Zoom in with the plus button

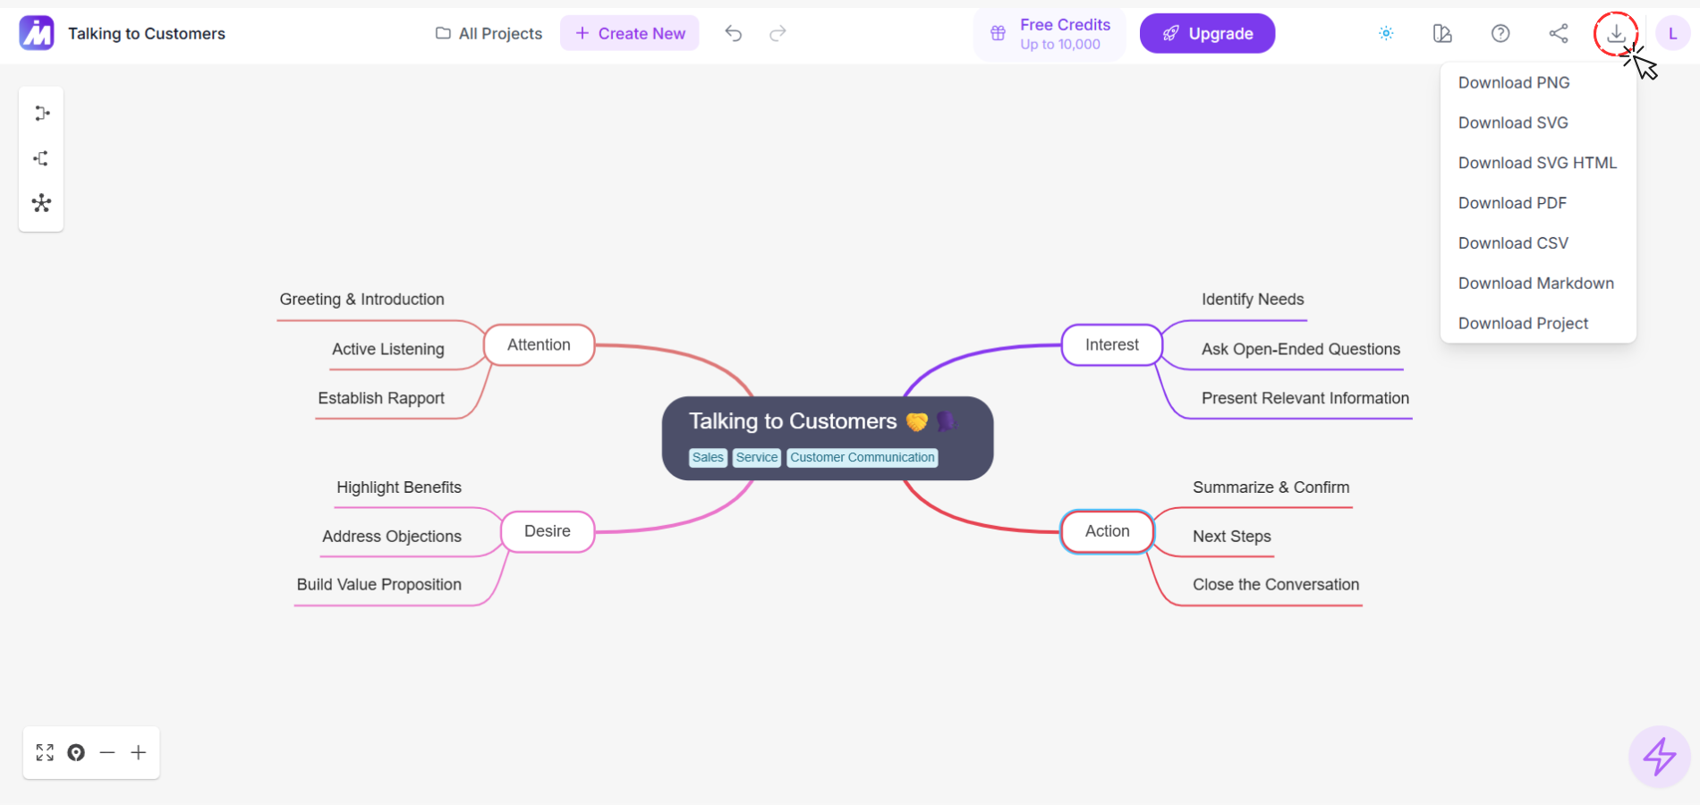139,752
